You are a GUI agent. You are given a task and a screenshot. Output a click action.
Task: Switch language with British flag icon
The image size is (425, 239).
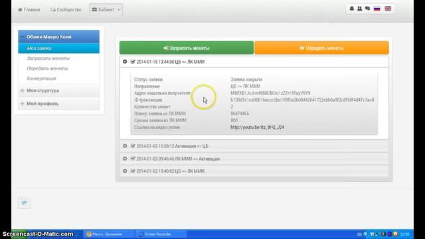[x=388, y=9]
